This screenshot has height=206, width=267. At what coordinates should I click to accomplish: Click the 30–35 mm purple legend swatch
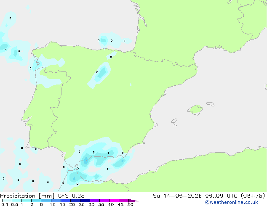tap(95, 201)
